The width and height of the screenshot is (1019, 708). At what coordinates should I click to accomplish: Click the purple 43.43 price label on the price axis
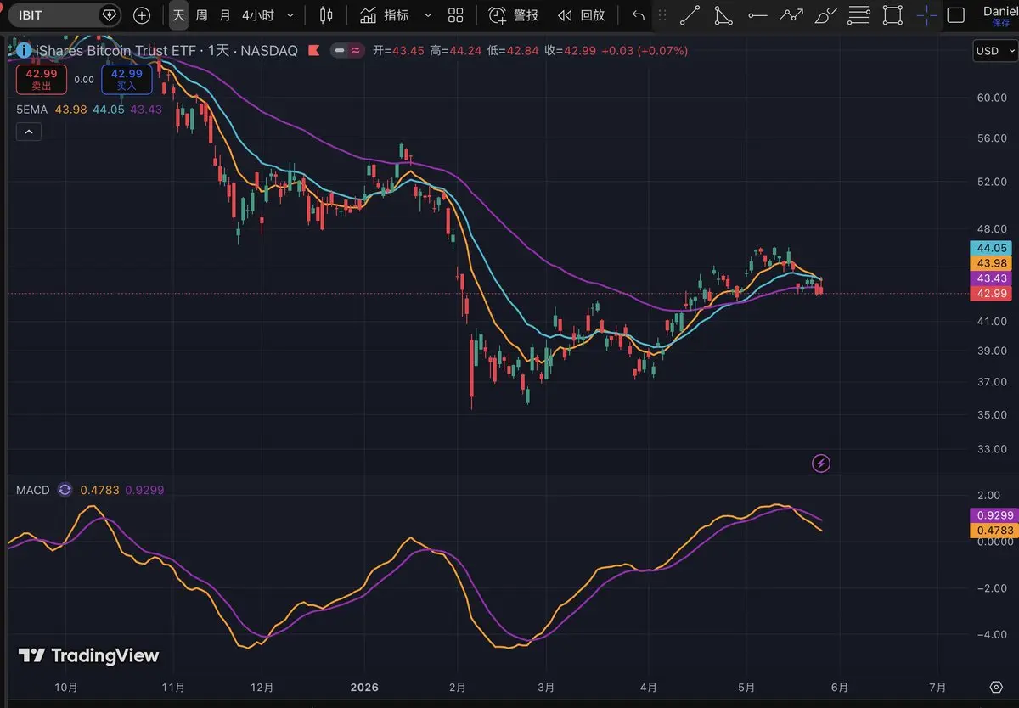tap(992, 278)
